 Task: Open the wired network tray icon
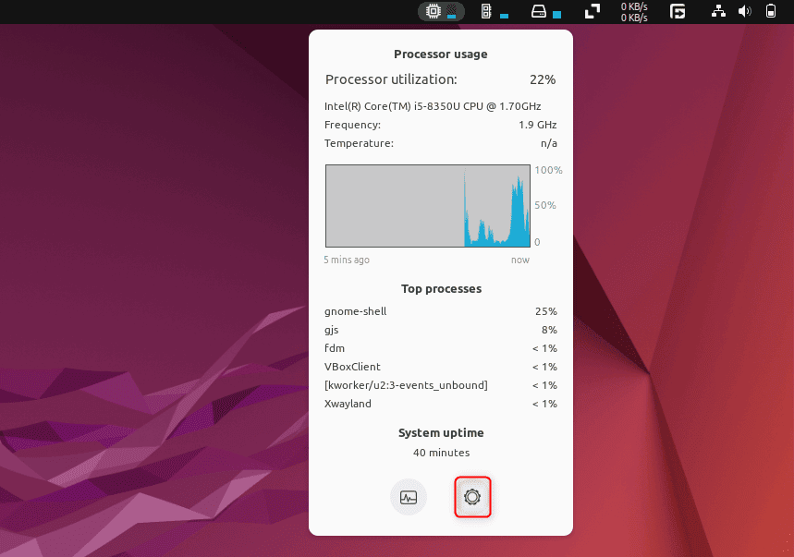point(718,11)
